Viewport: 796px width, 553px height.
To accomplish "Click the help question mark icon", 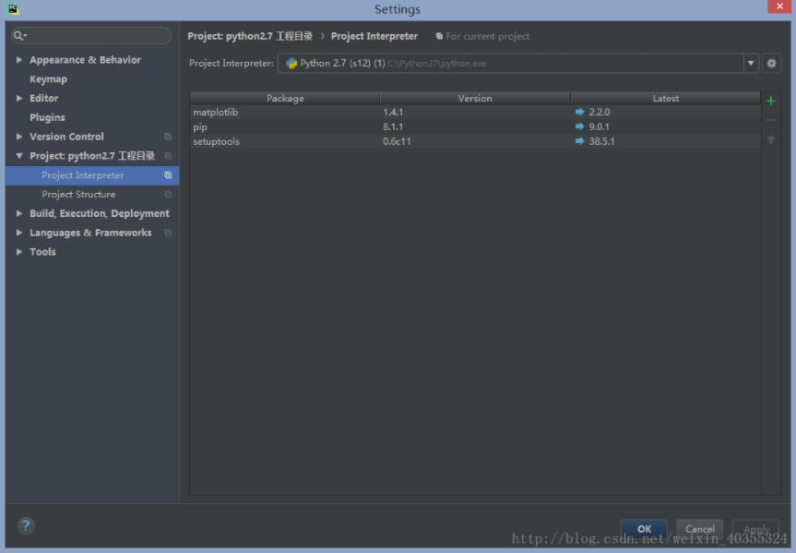I will coord(25,525).
